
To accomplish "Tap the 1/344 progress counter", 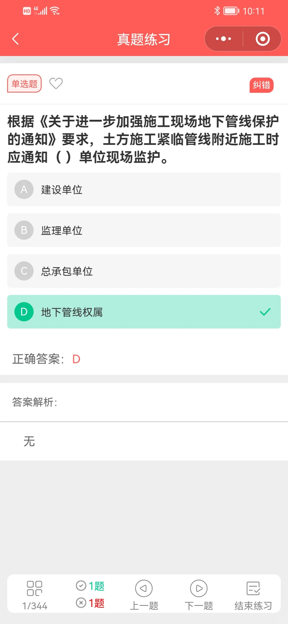I will click(35, 606).
